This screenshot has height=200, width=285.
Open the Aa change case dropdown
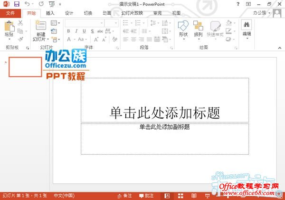82,39
